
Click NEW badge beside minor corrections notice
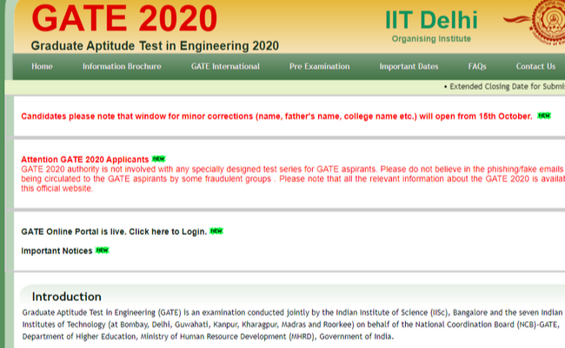[544, 115]
